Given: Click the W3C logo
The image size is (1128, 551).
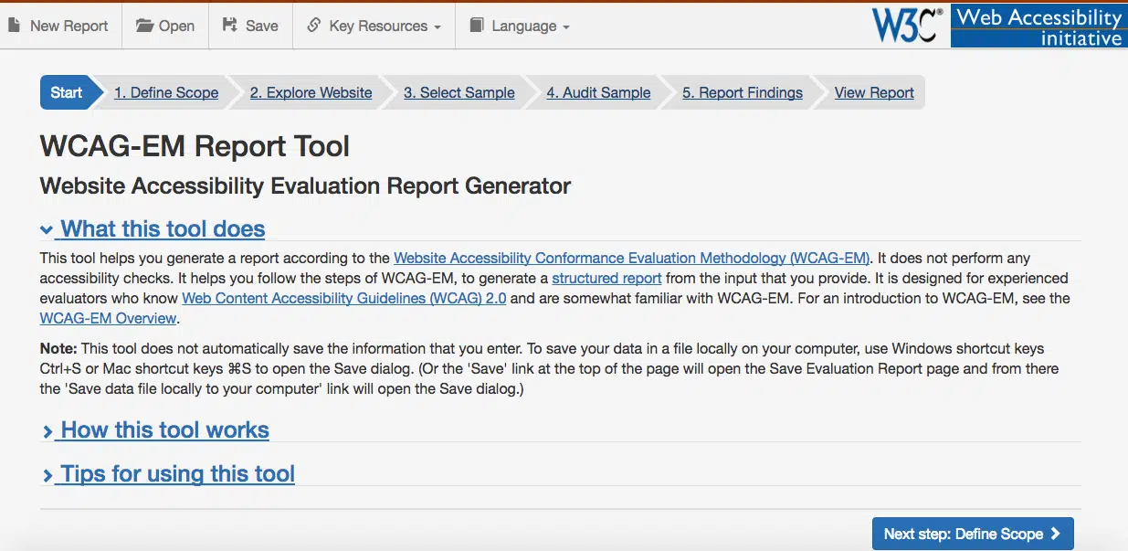Looking at the screenshot, I should 908,25.
